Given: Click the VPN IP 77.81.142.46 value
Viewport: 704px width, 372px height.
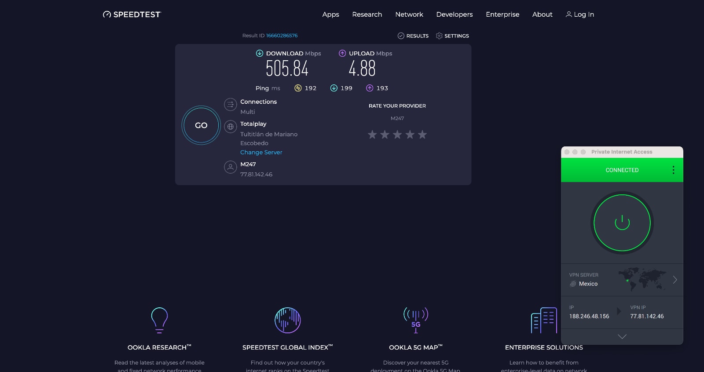Looking at the screenshot, I should 647,316.
